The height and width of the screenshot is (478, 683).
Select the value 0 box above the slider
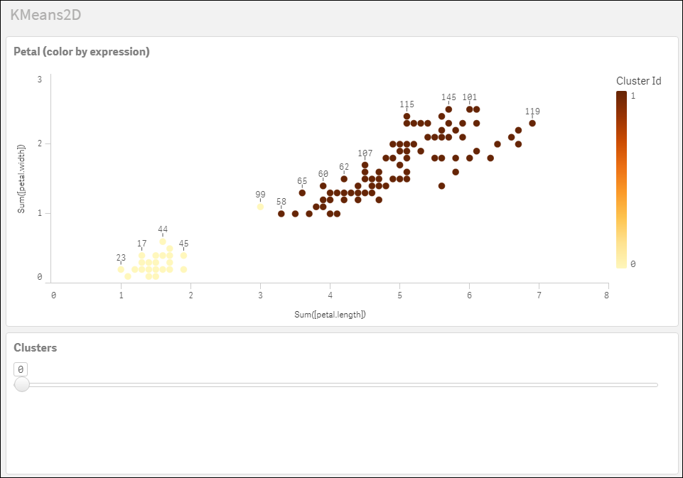click(21, 368)
